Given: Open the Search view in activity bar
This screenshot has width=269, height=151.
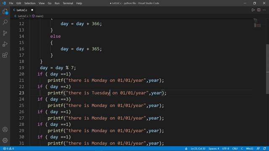Looking at the screenshot, I should (5, 22).
